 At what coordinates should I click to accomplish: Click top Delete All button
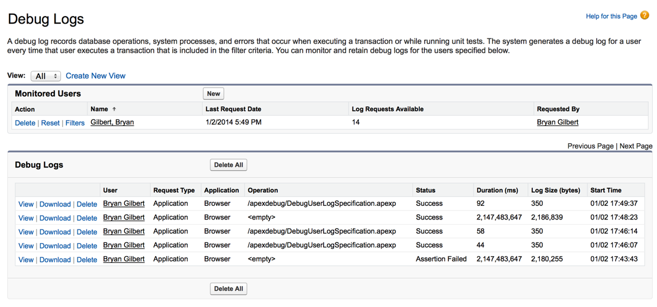click(228, 165)
